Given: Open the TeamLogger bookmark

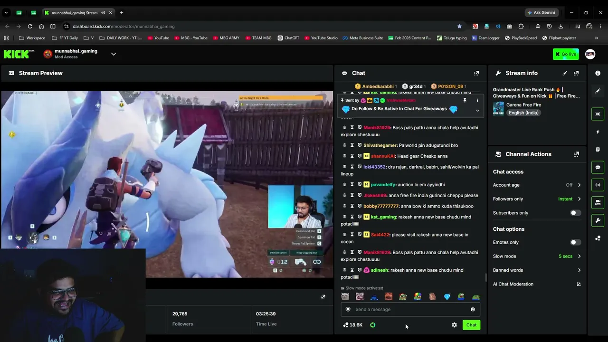Looking at the screenshot, I should 485,38.
